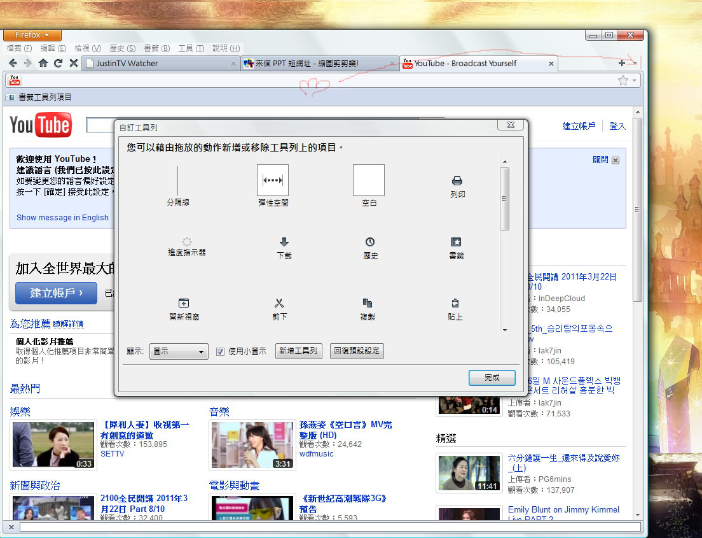Click the wdfmusic uploader link
Viewport: 702px width, 538px height.
tap(317, 454)
